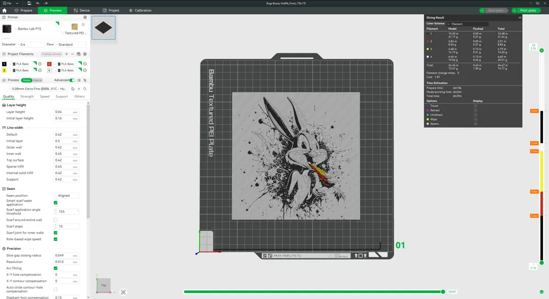The height and width of the screenshot is (299, 549).
Task: Open the Calibration tab
Action: point(140,10)
